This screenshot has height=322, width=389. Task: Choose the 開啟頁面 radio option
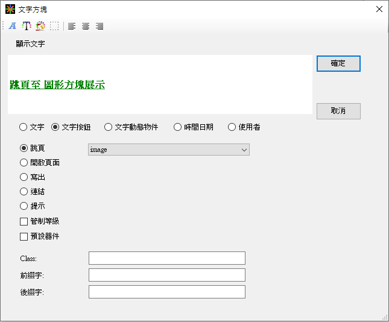click(24, 163)
